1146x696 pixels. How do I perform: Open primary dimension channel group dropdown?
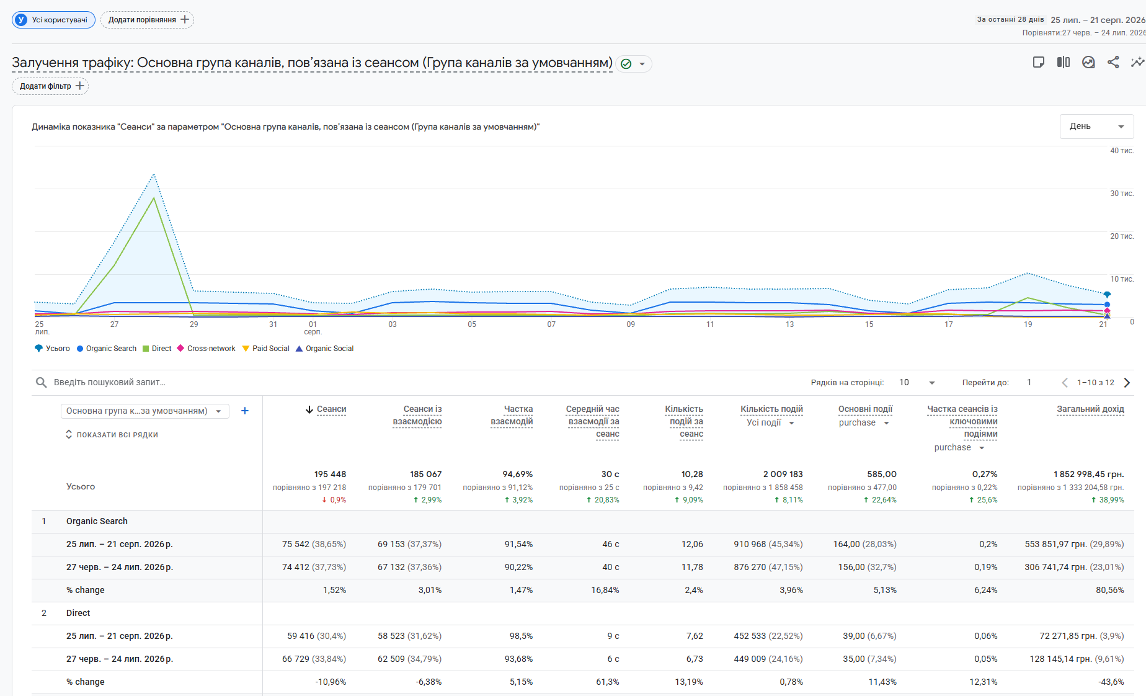[x=145, y=411]
